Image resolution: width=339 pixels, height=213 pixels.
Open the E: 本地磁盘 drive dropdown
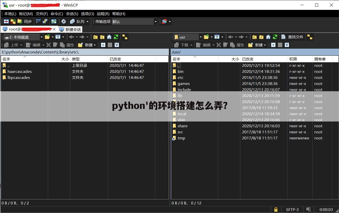[42, 37]
